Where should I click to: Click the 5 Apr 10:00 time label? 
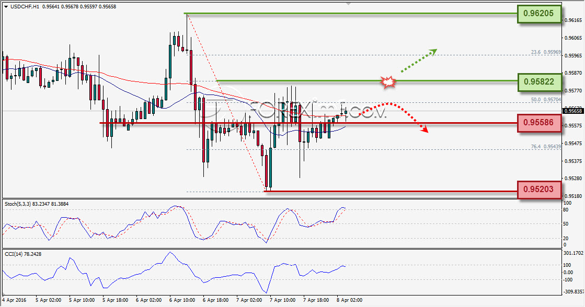82,300
